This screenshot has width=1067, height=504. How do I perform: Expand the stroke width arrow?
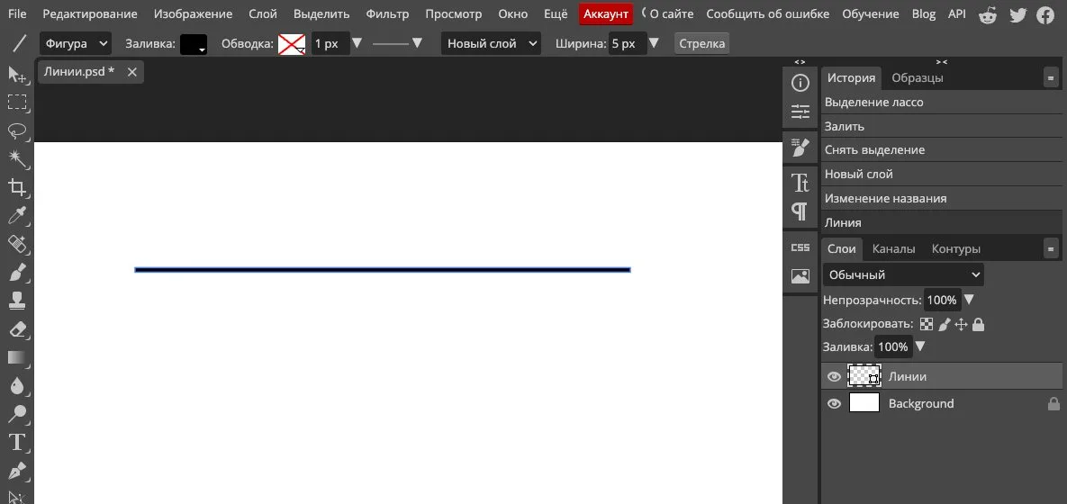pos(357,43)
